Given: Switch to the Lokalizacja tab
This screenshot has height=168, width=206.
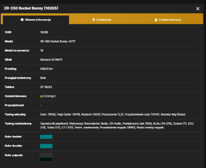Looking at the screenshot, I should point(102,20).
